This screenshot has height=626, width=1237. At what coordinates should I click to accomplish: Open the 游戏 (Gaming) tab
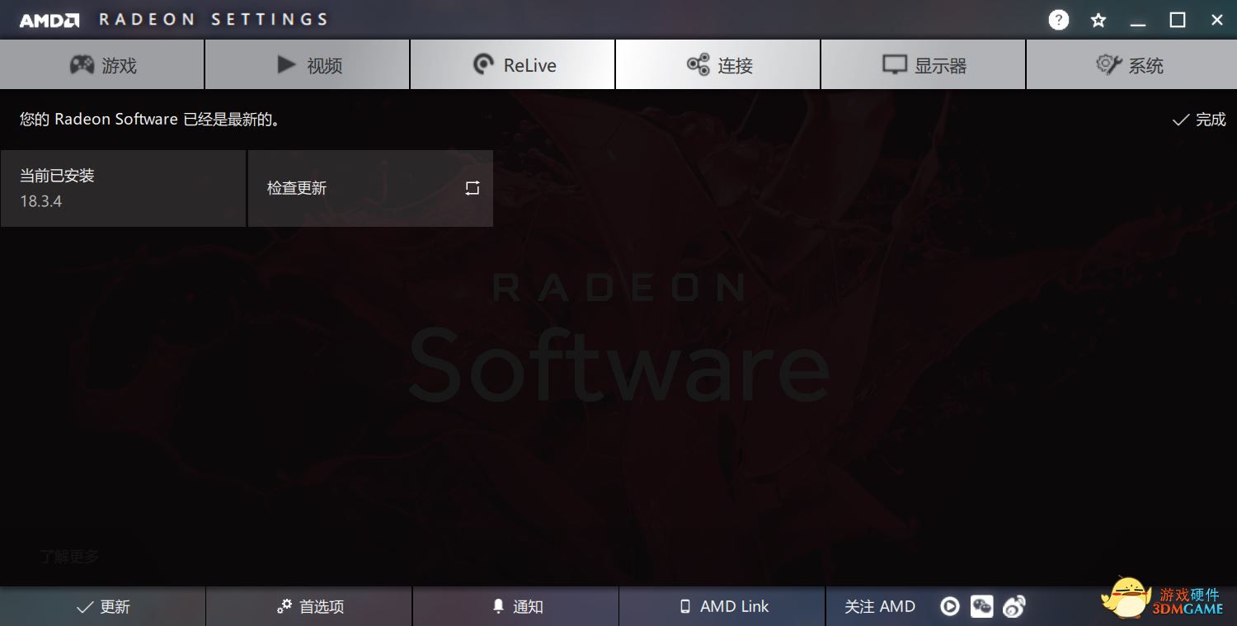(x=102, y=65)
